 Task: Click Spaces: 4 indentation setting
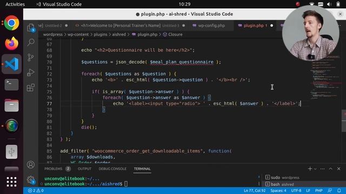[x=278, y=190]
